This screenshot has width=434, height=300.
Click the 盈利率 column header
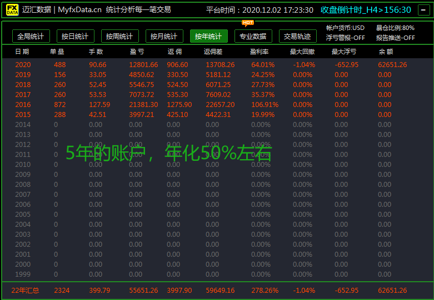pyautogui.click(x=259, y=52)
